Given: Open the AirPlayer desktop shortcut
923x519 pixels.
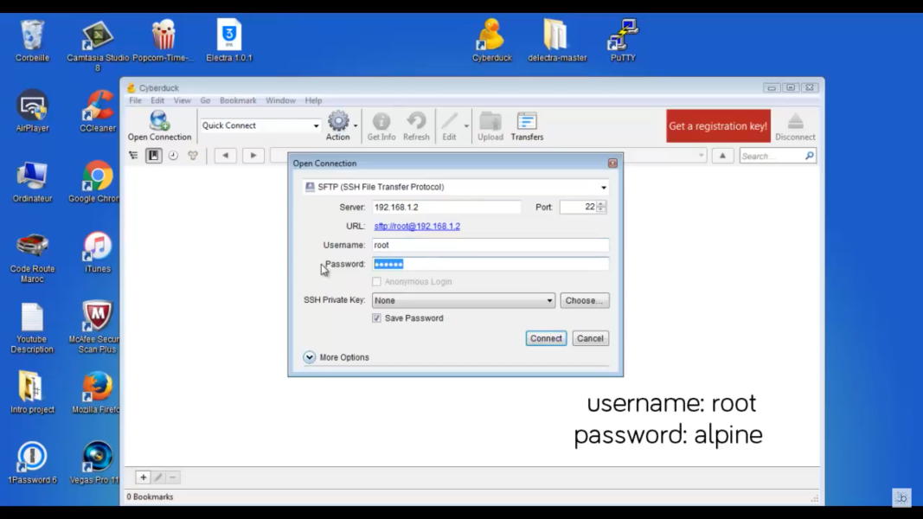Looking at the screenshot, I should pos(32,112).
